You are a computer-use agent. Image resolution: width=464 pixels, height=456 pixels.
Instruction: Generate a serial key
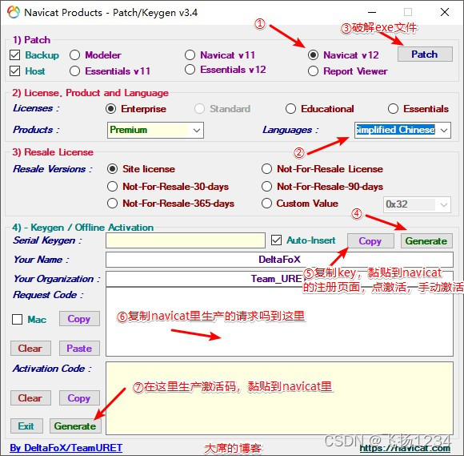click(x=426, y=240)
